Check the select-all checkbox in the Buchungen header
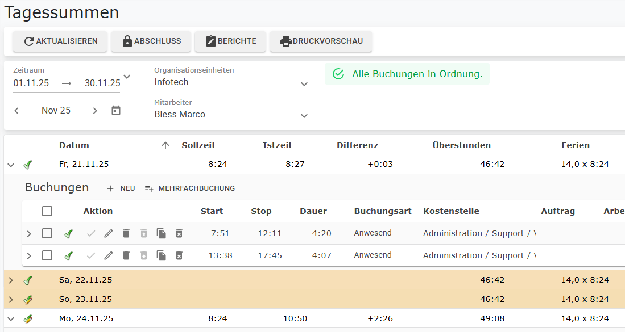Viewport: 625px width, 332px height. coord(47,211)
